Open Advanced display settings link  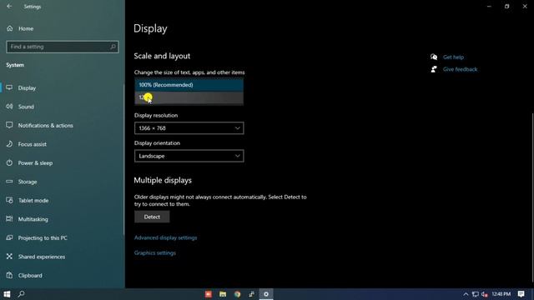165,237
